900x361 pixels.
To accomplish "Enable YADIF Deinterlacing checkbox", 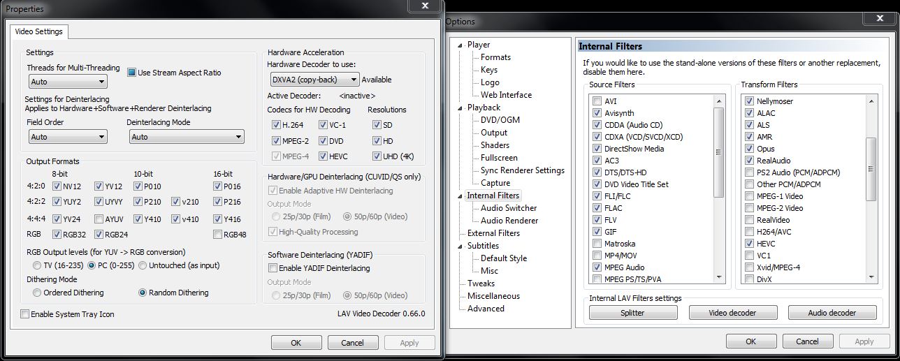I will tap(273, 268).
